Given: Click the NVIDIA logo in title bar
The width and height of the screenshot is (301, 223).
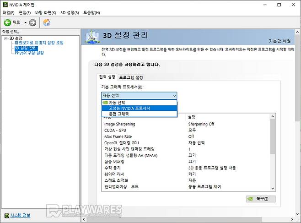Looking at the screenshot, I should point(5,5).
